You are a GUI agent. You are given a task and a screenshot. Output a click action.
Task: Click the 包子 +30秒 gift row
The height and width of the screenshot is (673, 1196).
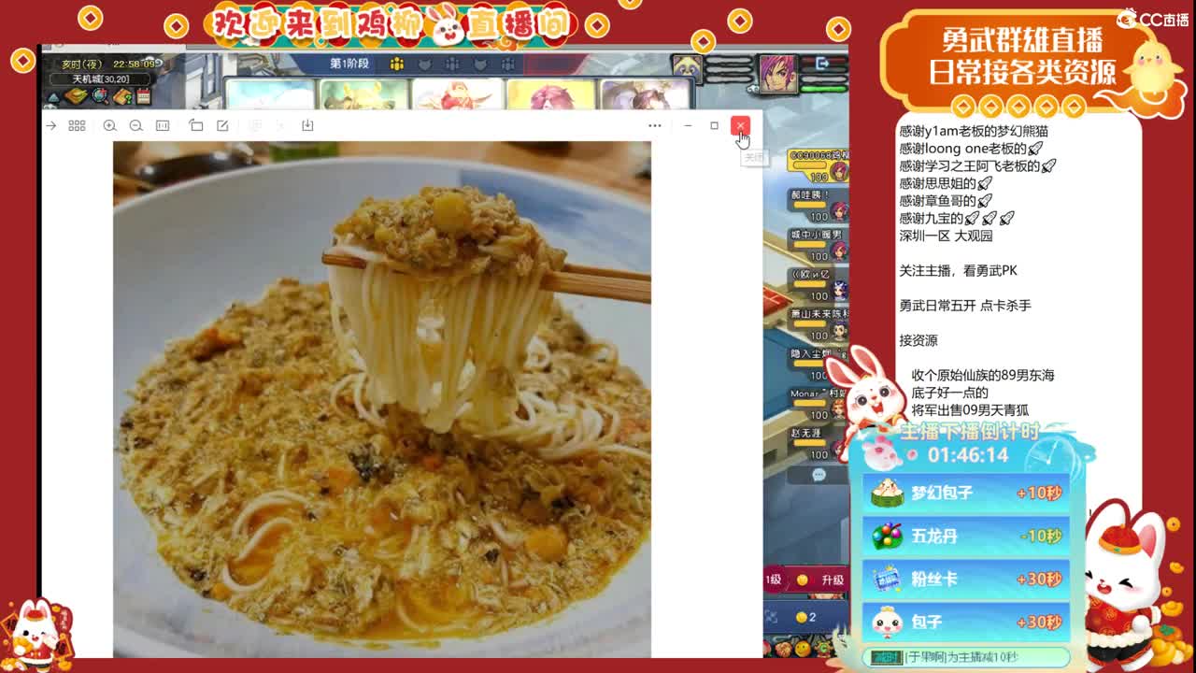tap(966, 622)
